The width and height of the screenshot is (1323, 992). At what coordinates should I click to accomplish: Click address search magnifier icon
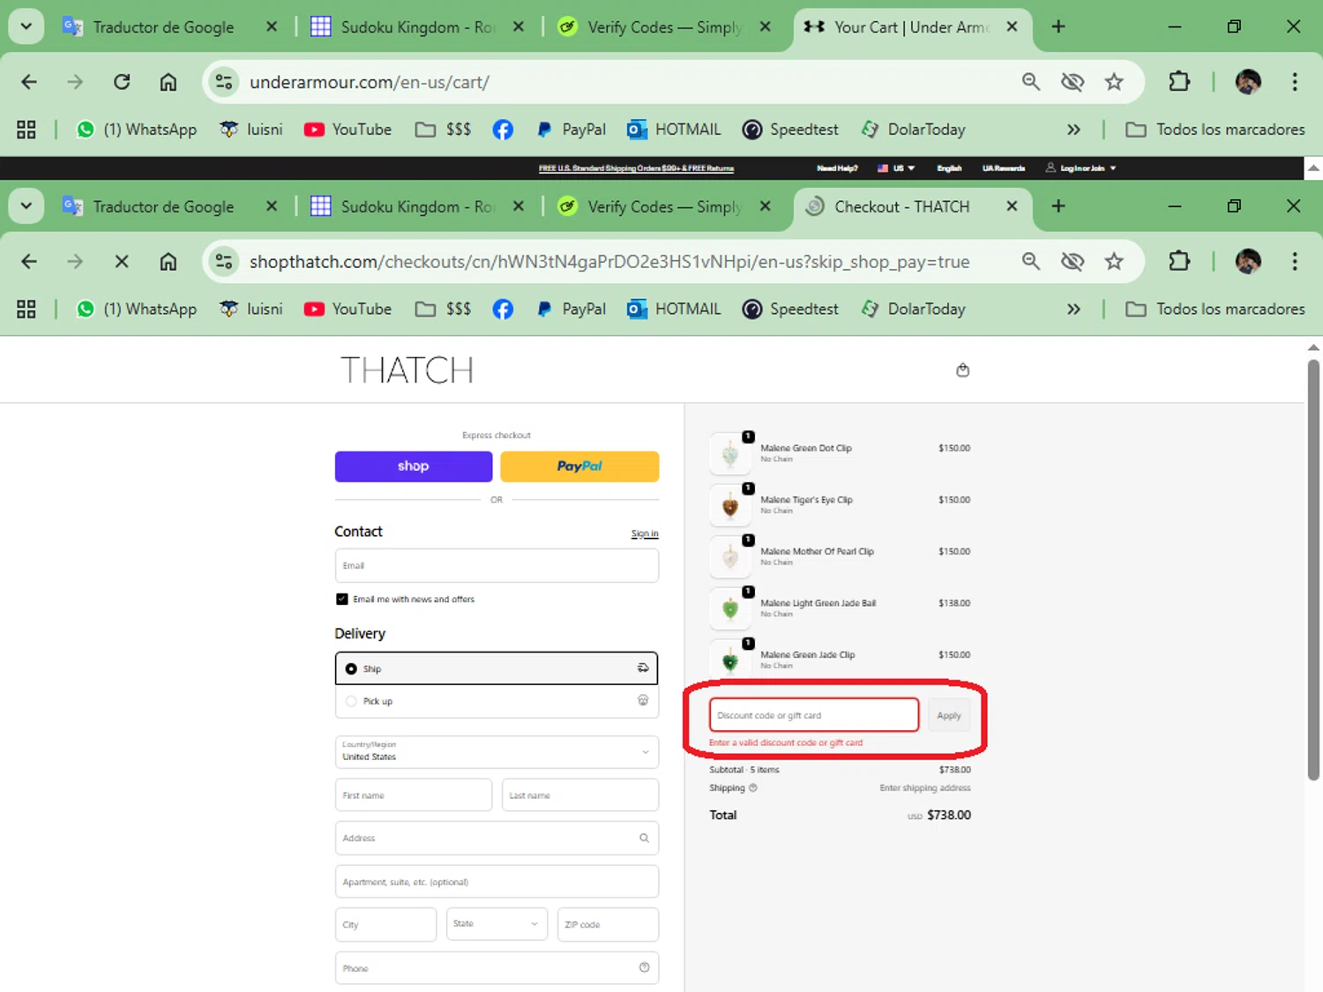(x=644, y=839)
